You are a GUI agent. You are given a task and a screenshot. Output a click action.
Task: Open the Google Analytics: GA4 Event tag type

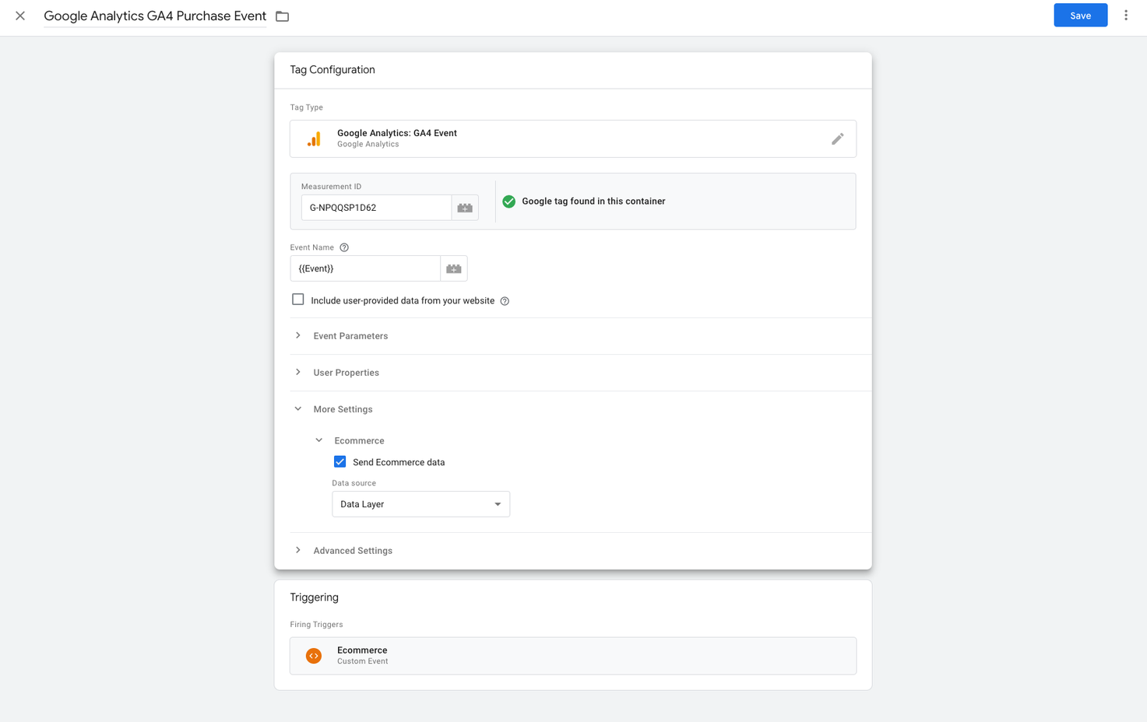(x=572, y=138)
